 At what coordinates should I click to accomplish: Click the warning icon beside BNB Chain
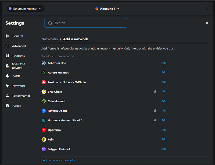pos(155,91)
